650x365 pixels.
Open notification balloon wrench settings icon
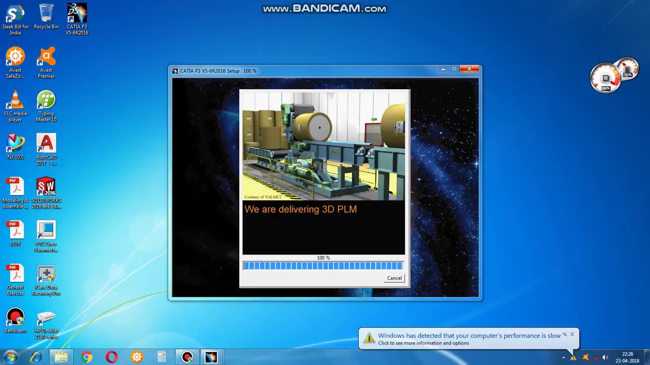coord(564,335)
